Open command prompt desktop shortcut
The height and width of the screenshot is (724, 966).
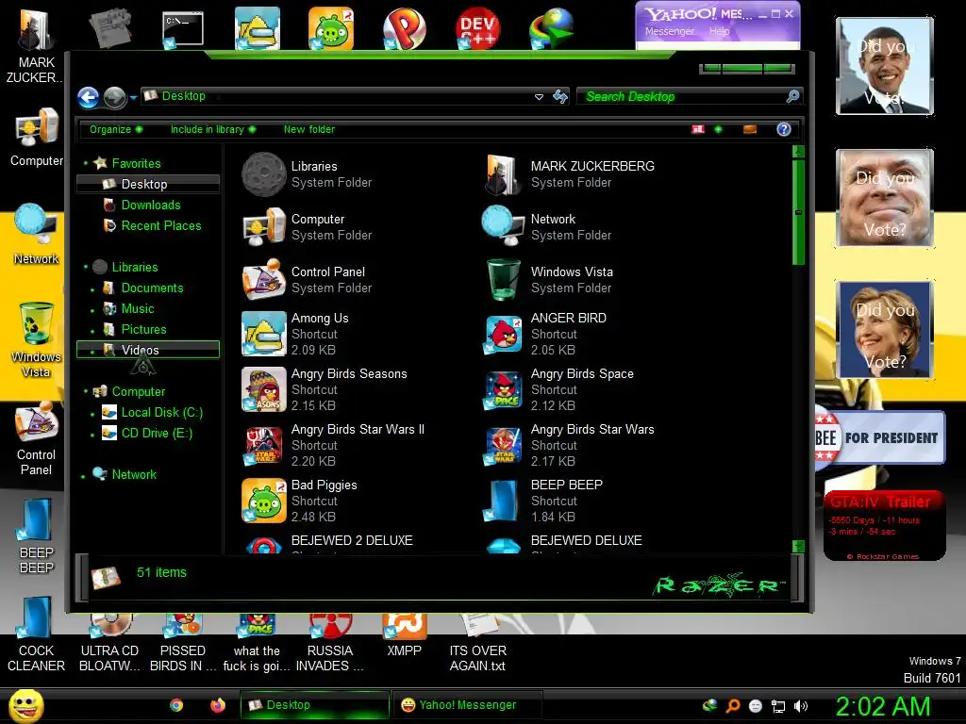click(183, 28)
